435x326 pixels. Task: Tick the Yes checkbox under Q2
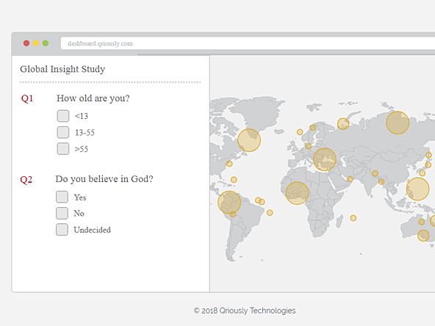62,197
